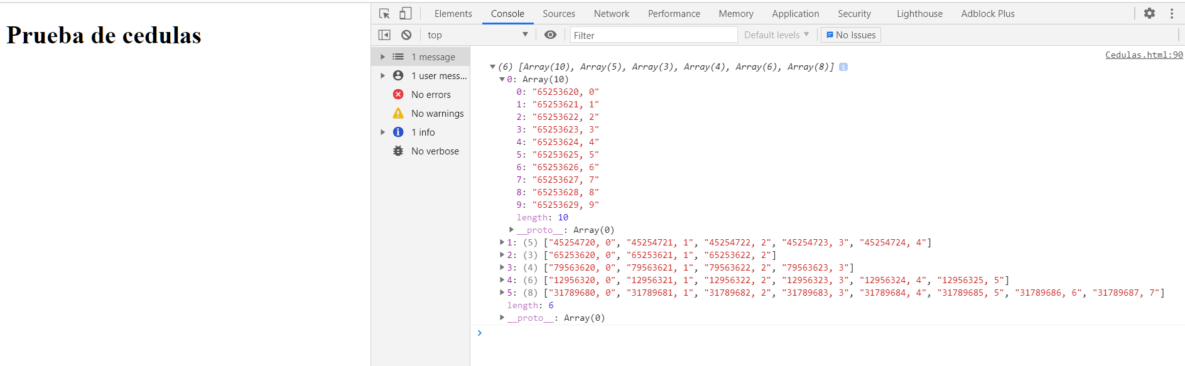
Task: Activate the inspect element picker icon
Action: point(384,13)
